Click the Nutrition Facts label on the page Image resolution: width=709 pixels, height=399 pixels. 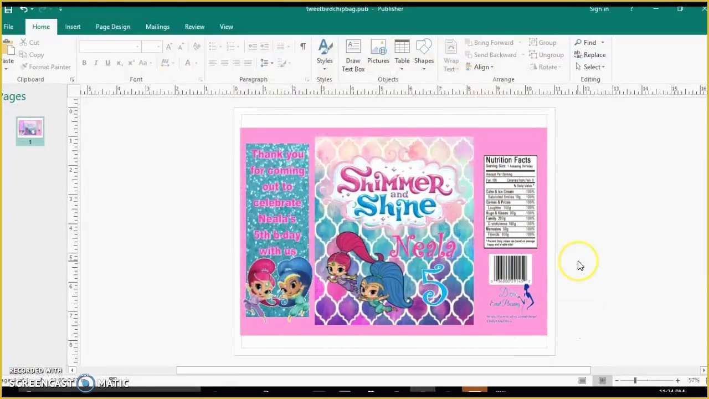(x=510, y=202)
